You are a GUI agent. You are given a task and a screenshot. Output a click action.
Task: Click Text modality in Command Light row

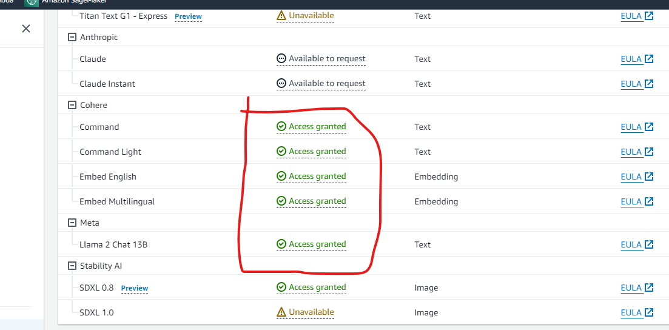[x=422, y=152]
